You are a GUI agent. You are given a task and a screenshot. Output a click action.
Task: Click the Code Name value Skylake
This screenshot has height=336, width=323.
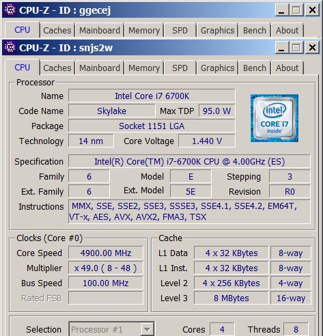(x=112, y=111)
